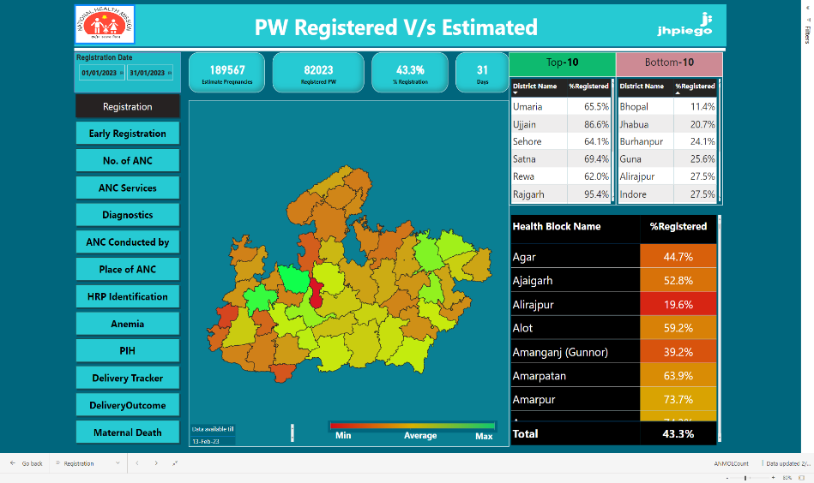Click the Go back arrow

pos(13,463)
